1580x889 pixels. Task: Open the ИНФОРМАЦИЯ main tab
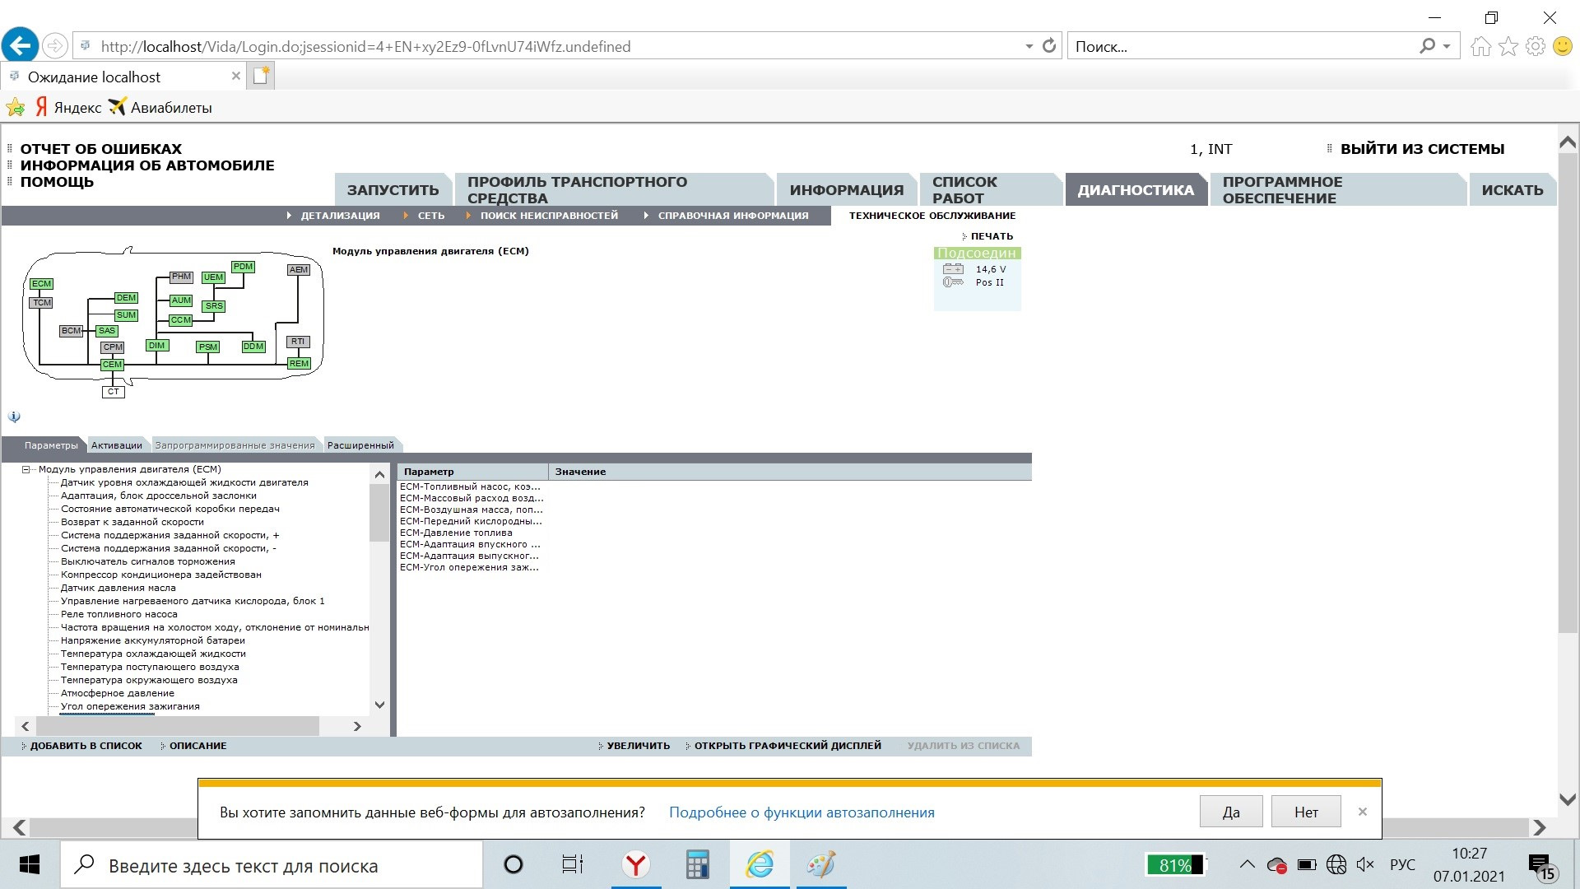tap(846, 190)
